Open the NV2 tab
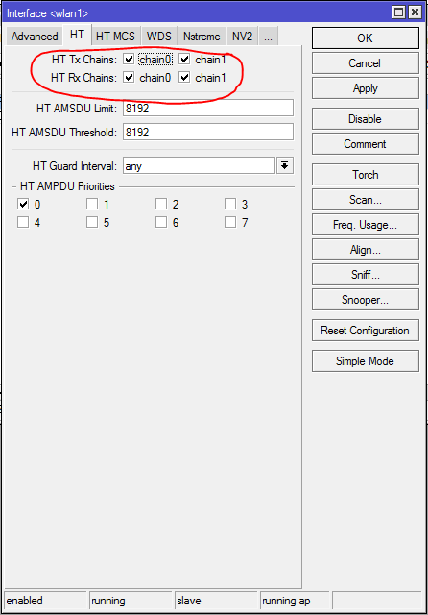This screenshot has width=428, height=615. pos(242,37)
